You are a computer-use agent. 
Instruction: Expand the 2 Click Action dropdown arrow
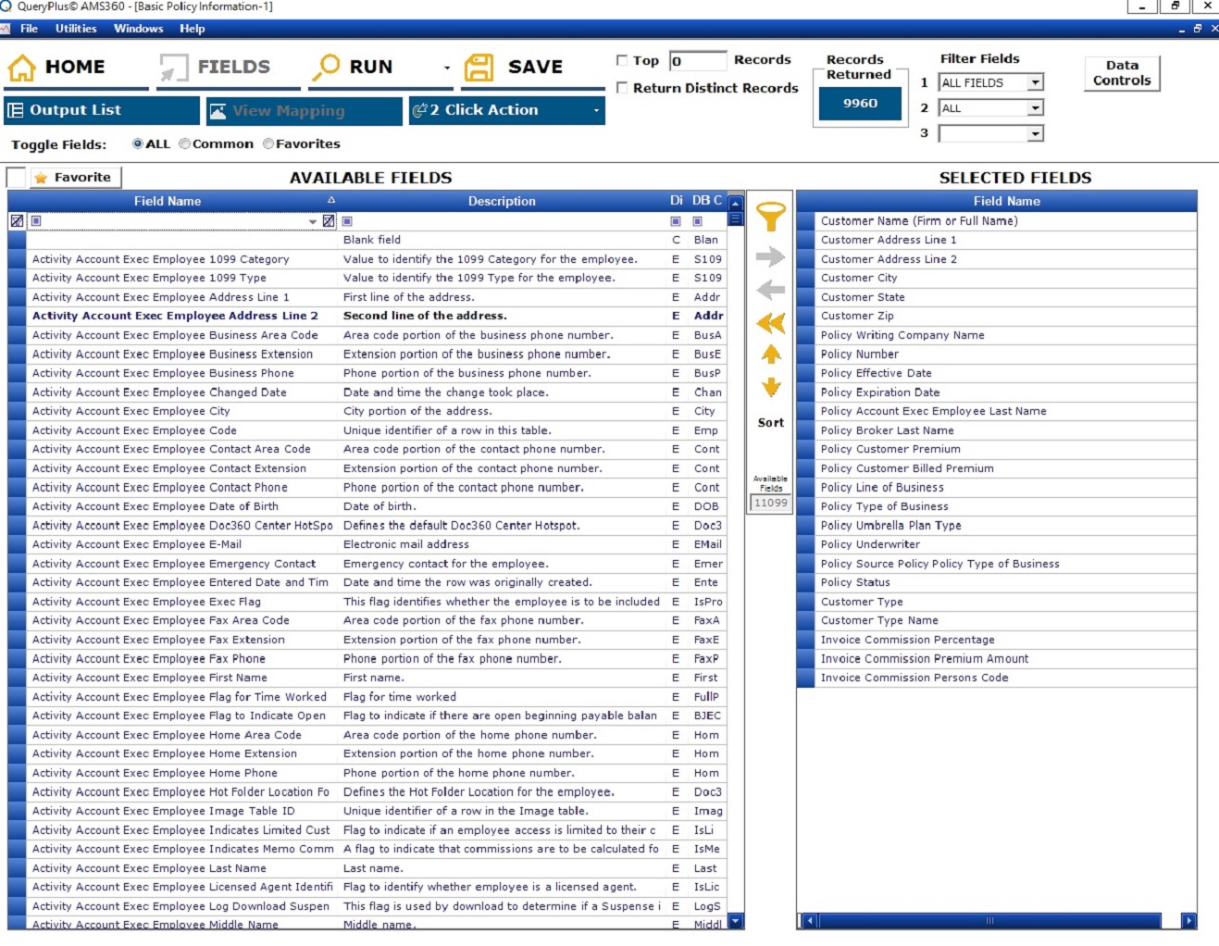(596, 110)
